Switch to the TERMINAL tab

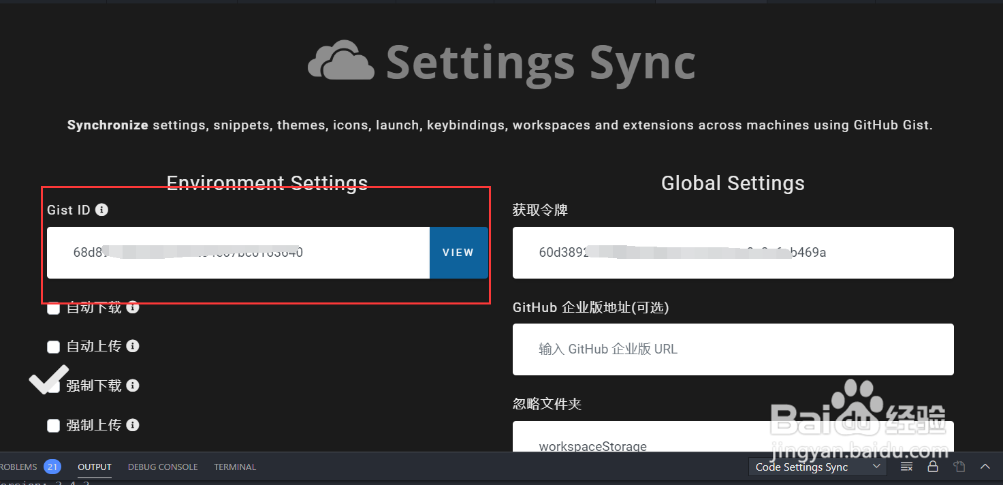tap(234, 467)
